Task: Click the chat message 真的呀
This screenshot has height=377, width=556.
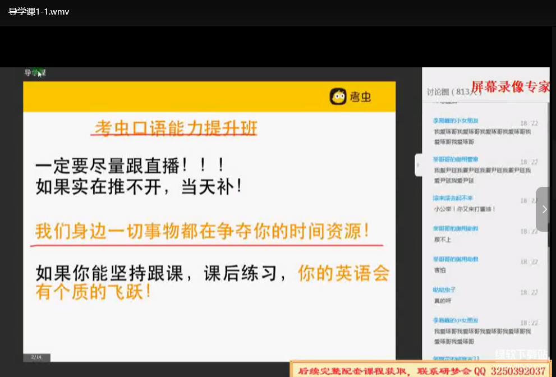Action: pos(443,301)
